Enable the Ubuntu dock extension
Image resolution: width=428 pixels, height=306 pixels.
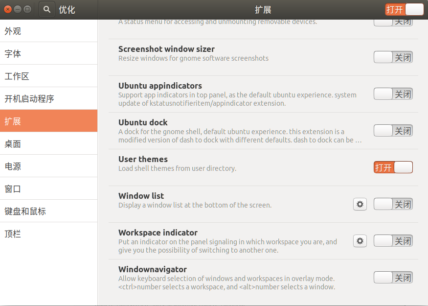point(393,130)
